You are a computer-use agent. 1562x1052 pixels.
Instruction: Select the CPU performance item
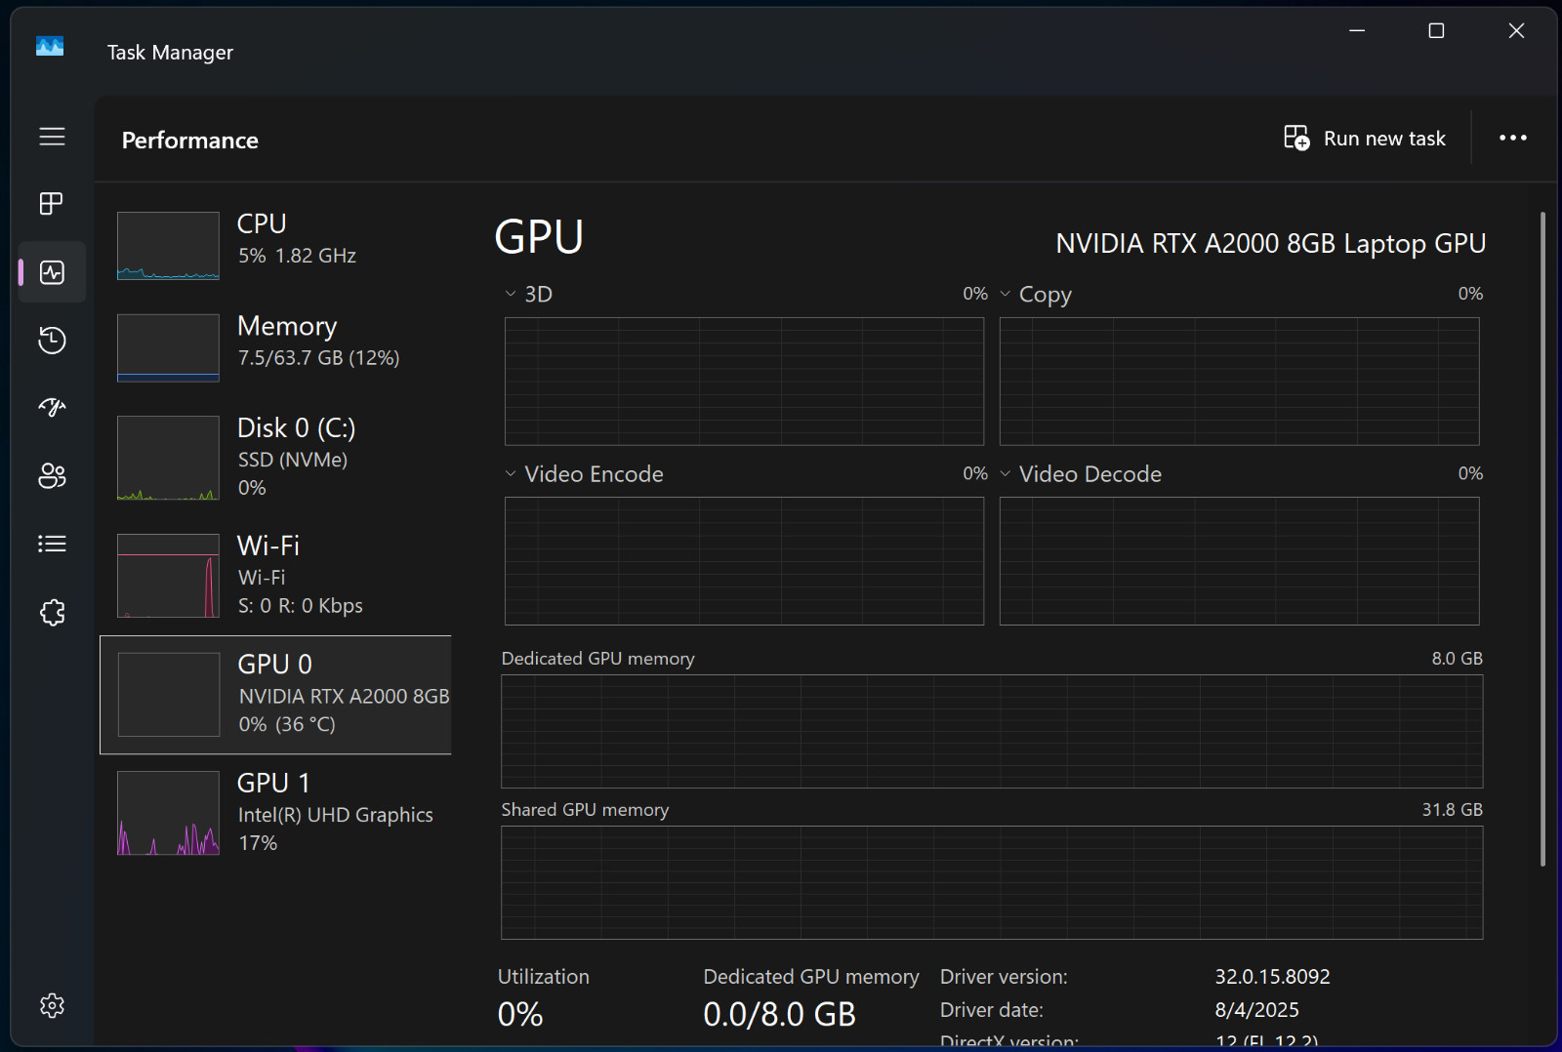point(276,246)
